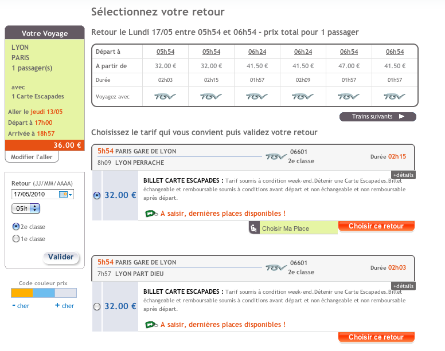Expand +détails for the Lyon Perrache train
Viewport: 445px width, 351px height.
[x=403, y=175]
